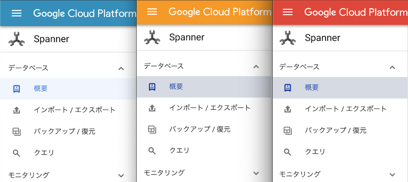Click クエリ magnifier icon in blue panel
This screenshot has height=182, width=408.
17,153
